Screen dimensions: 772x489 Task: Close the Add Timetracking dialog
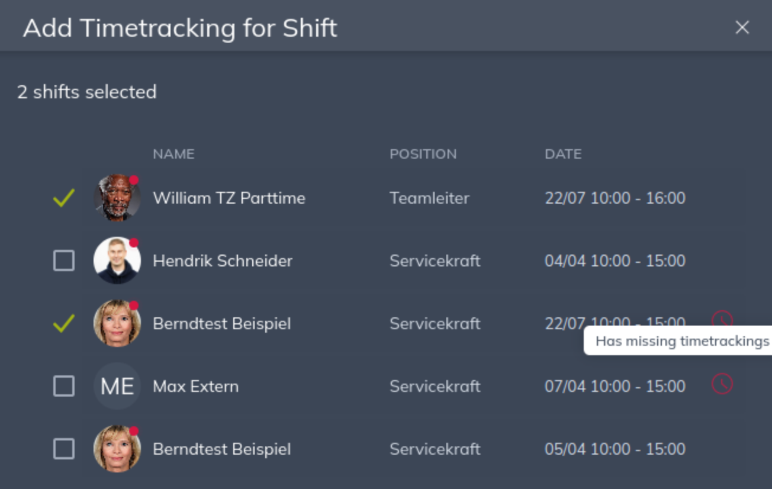[742, 27]
